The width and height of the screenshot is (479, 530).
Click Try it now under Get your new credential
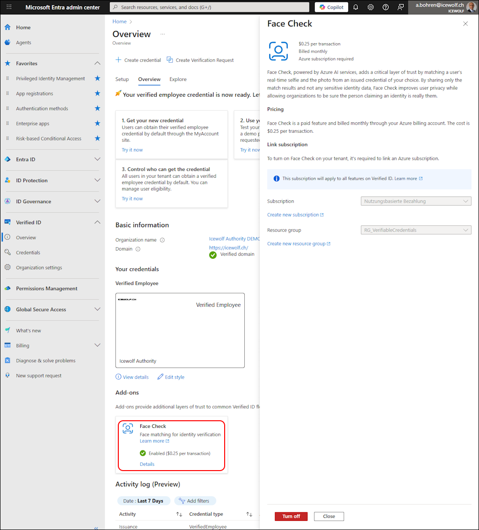coord(132,150)
